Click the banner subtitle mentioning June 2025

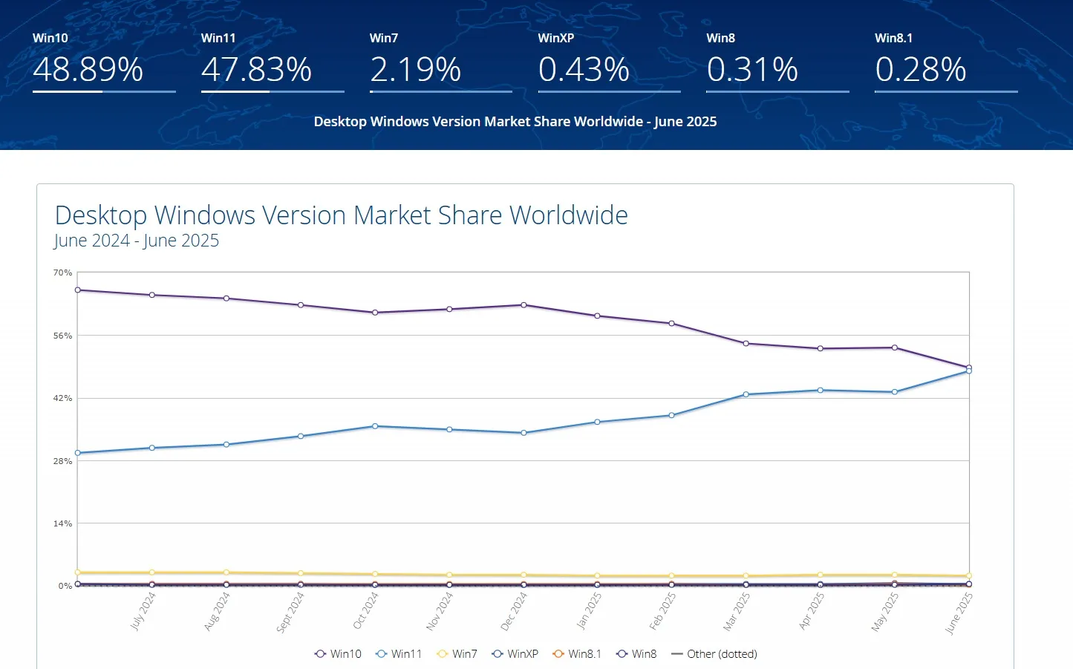pyautogui.click(x=515, y=122)
